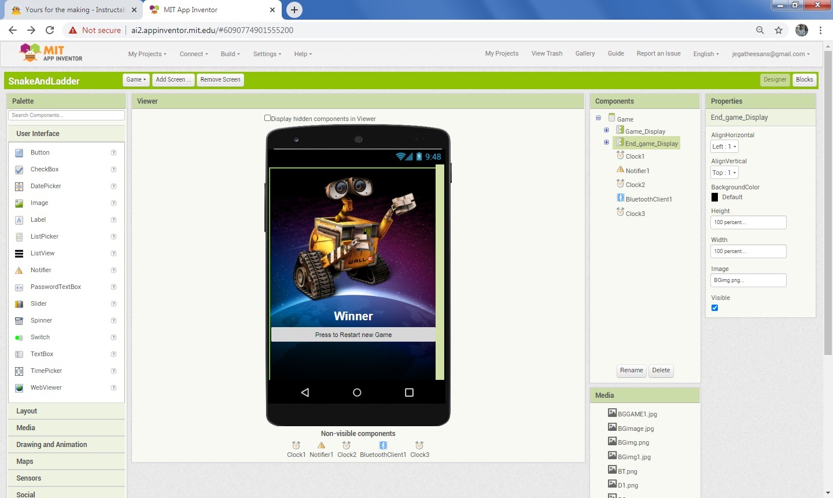Open Chrome menu with three dots
The width and height of the screenshot is (833, 498).
(820, 30)
